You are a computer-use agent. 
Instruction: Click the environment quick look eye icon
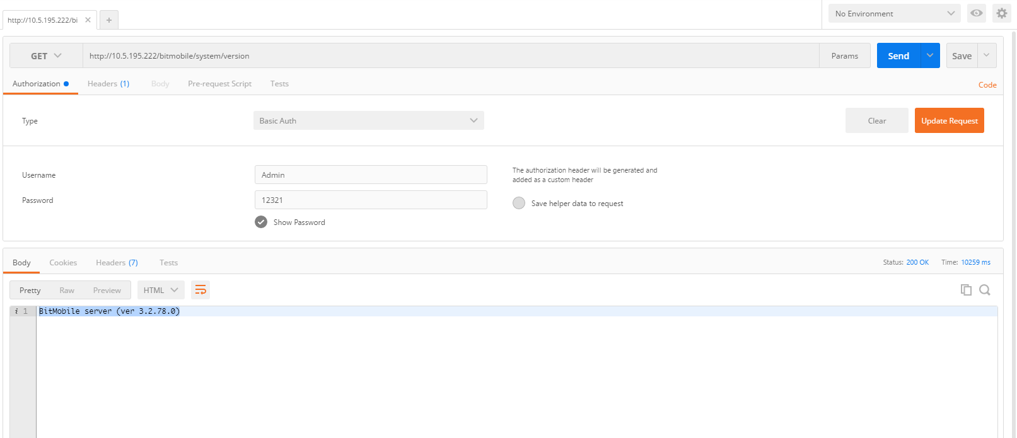coord(976,13)
